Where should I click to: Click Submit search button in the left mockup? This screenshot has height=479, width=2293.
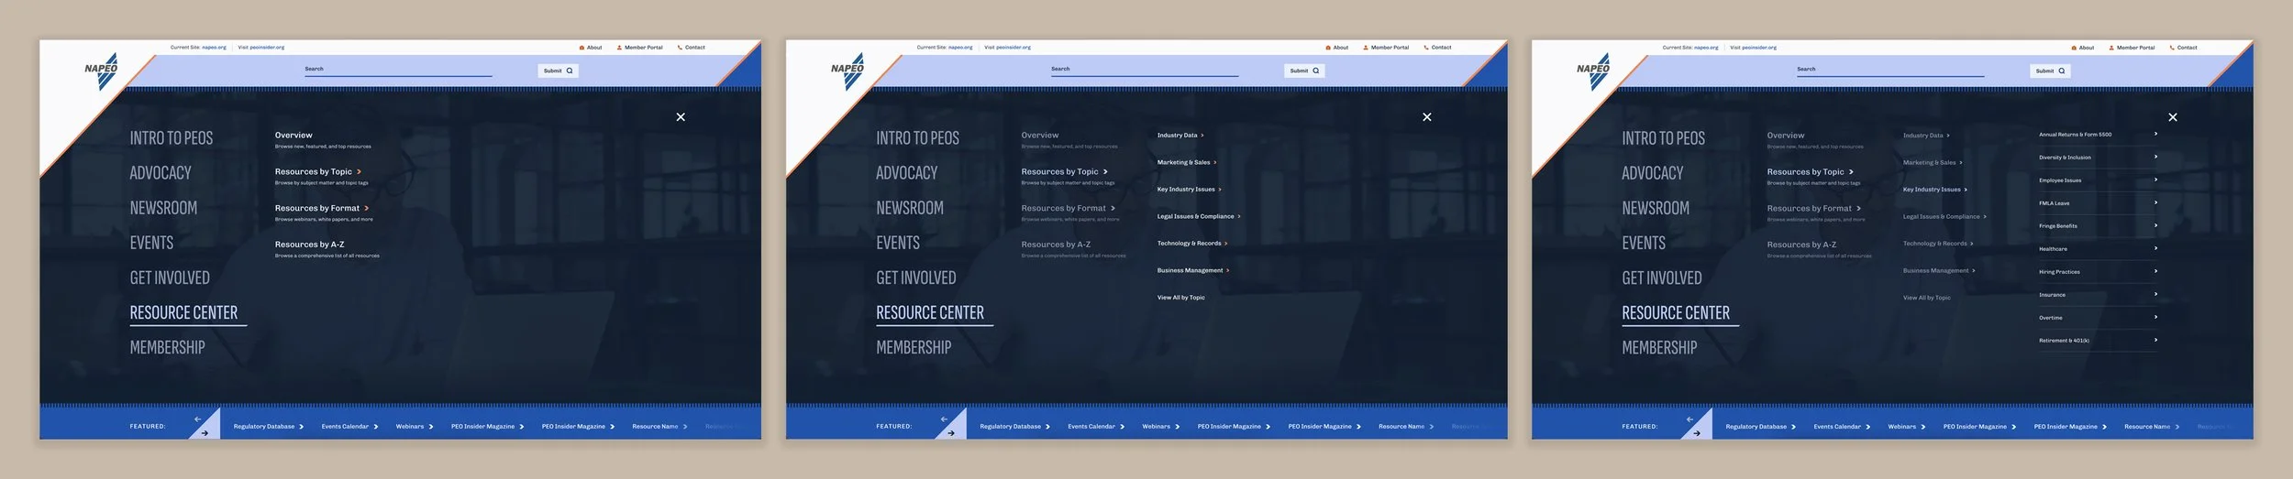pyautogui.click(x=558, y=71)
